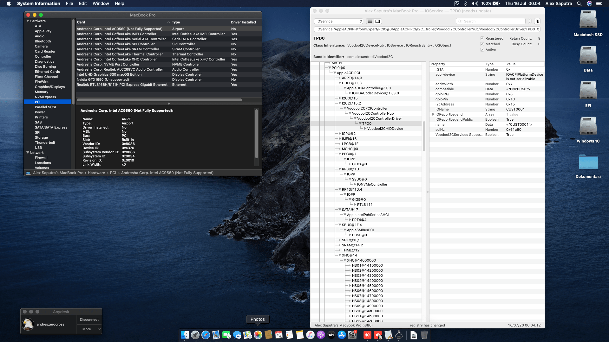This screenshot has width=609, height=342.
Task: Click the Bluetooth icon in the menu bar
Action: pyautogui.click(x=465, y=3)
